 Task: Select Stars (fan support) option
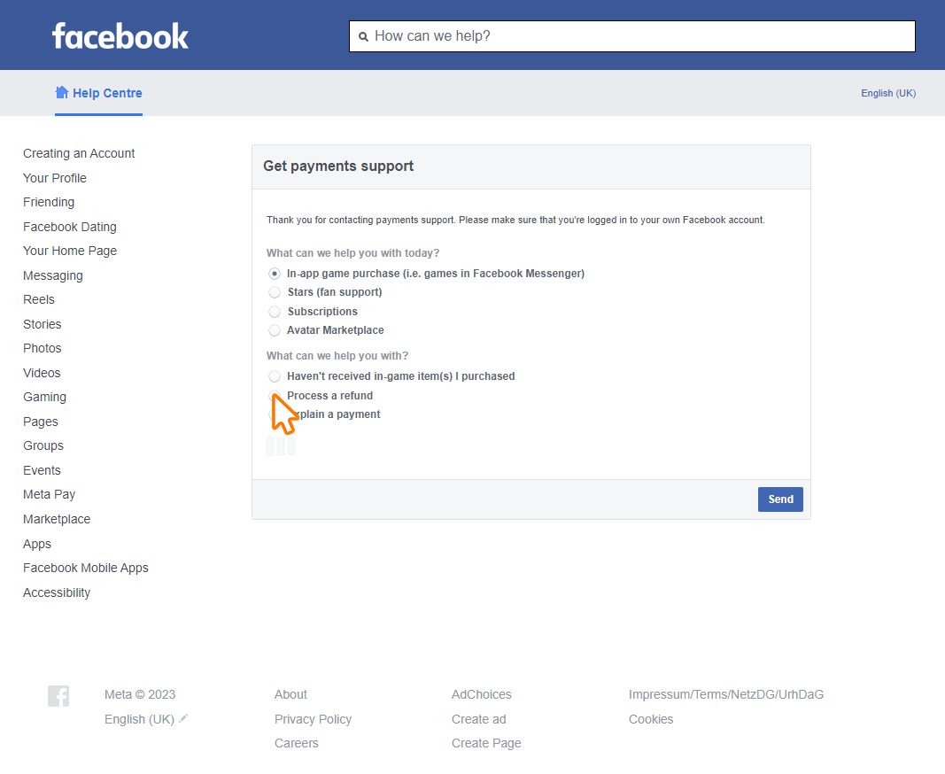[x=275, y=292]
